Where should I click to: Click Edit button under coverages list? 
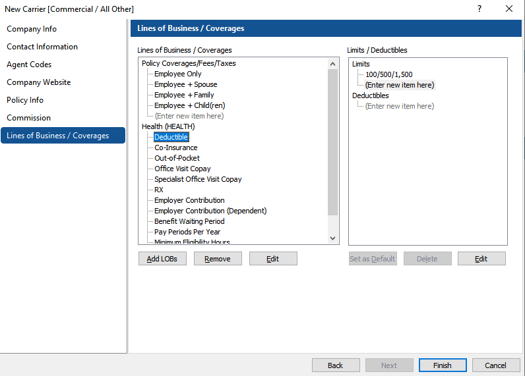pyautogui.click(x=273, y=259)
